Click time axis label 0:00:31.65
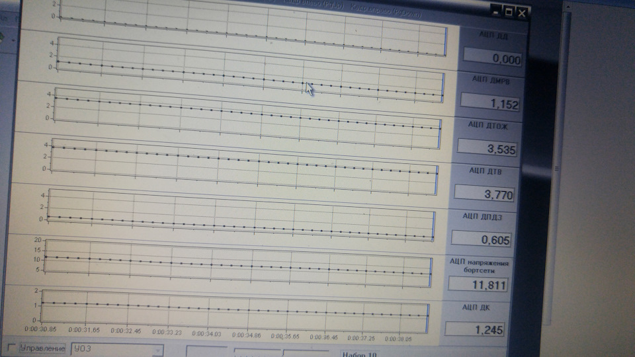Screen dimensions: 635x357 [84, 330]
